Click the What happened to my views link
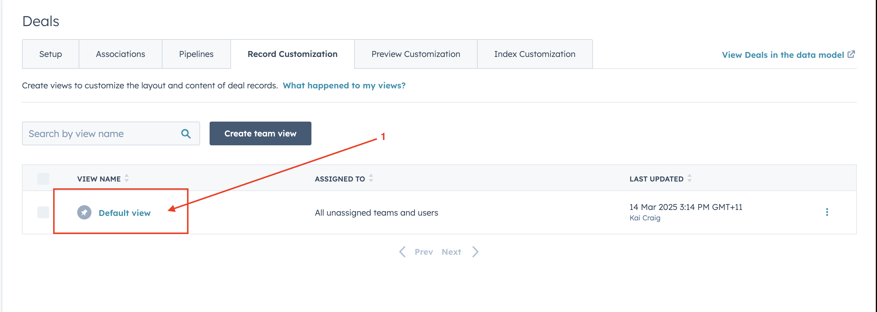877x312 pixels. coord(344,85)
